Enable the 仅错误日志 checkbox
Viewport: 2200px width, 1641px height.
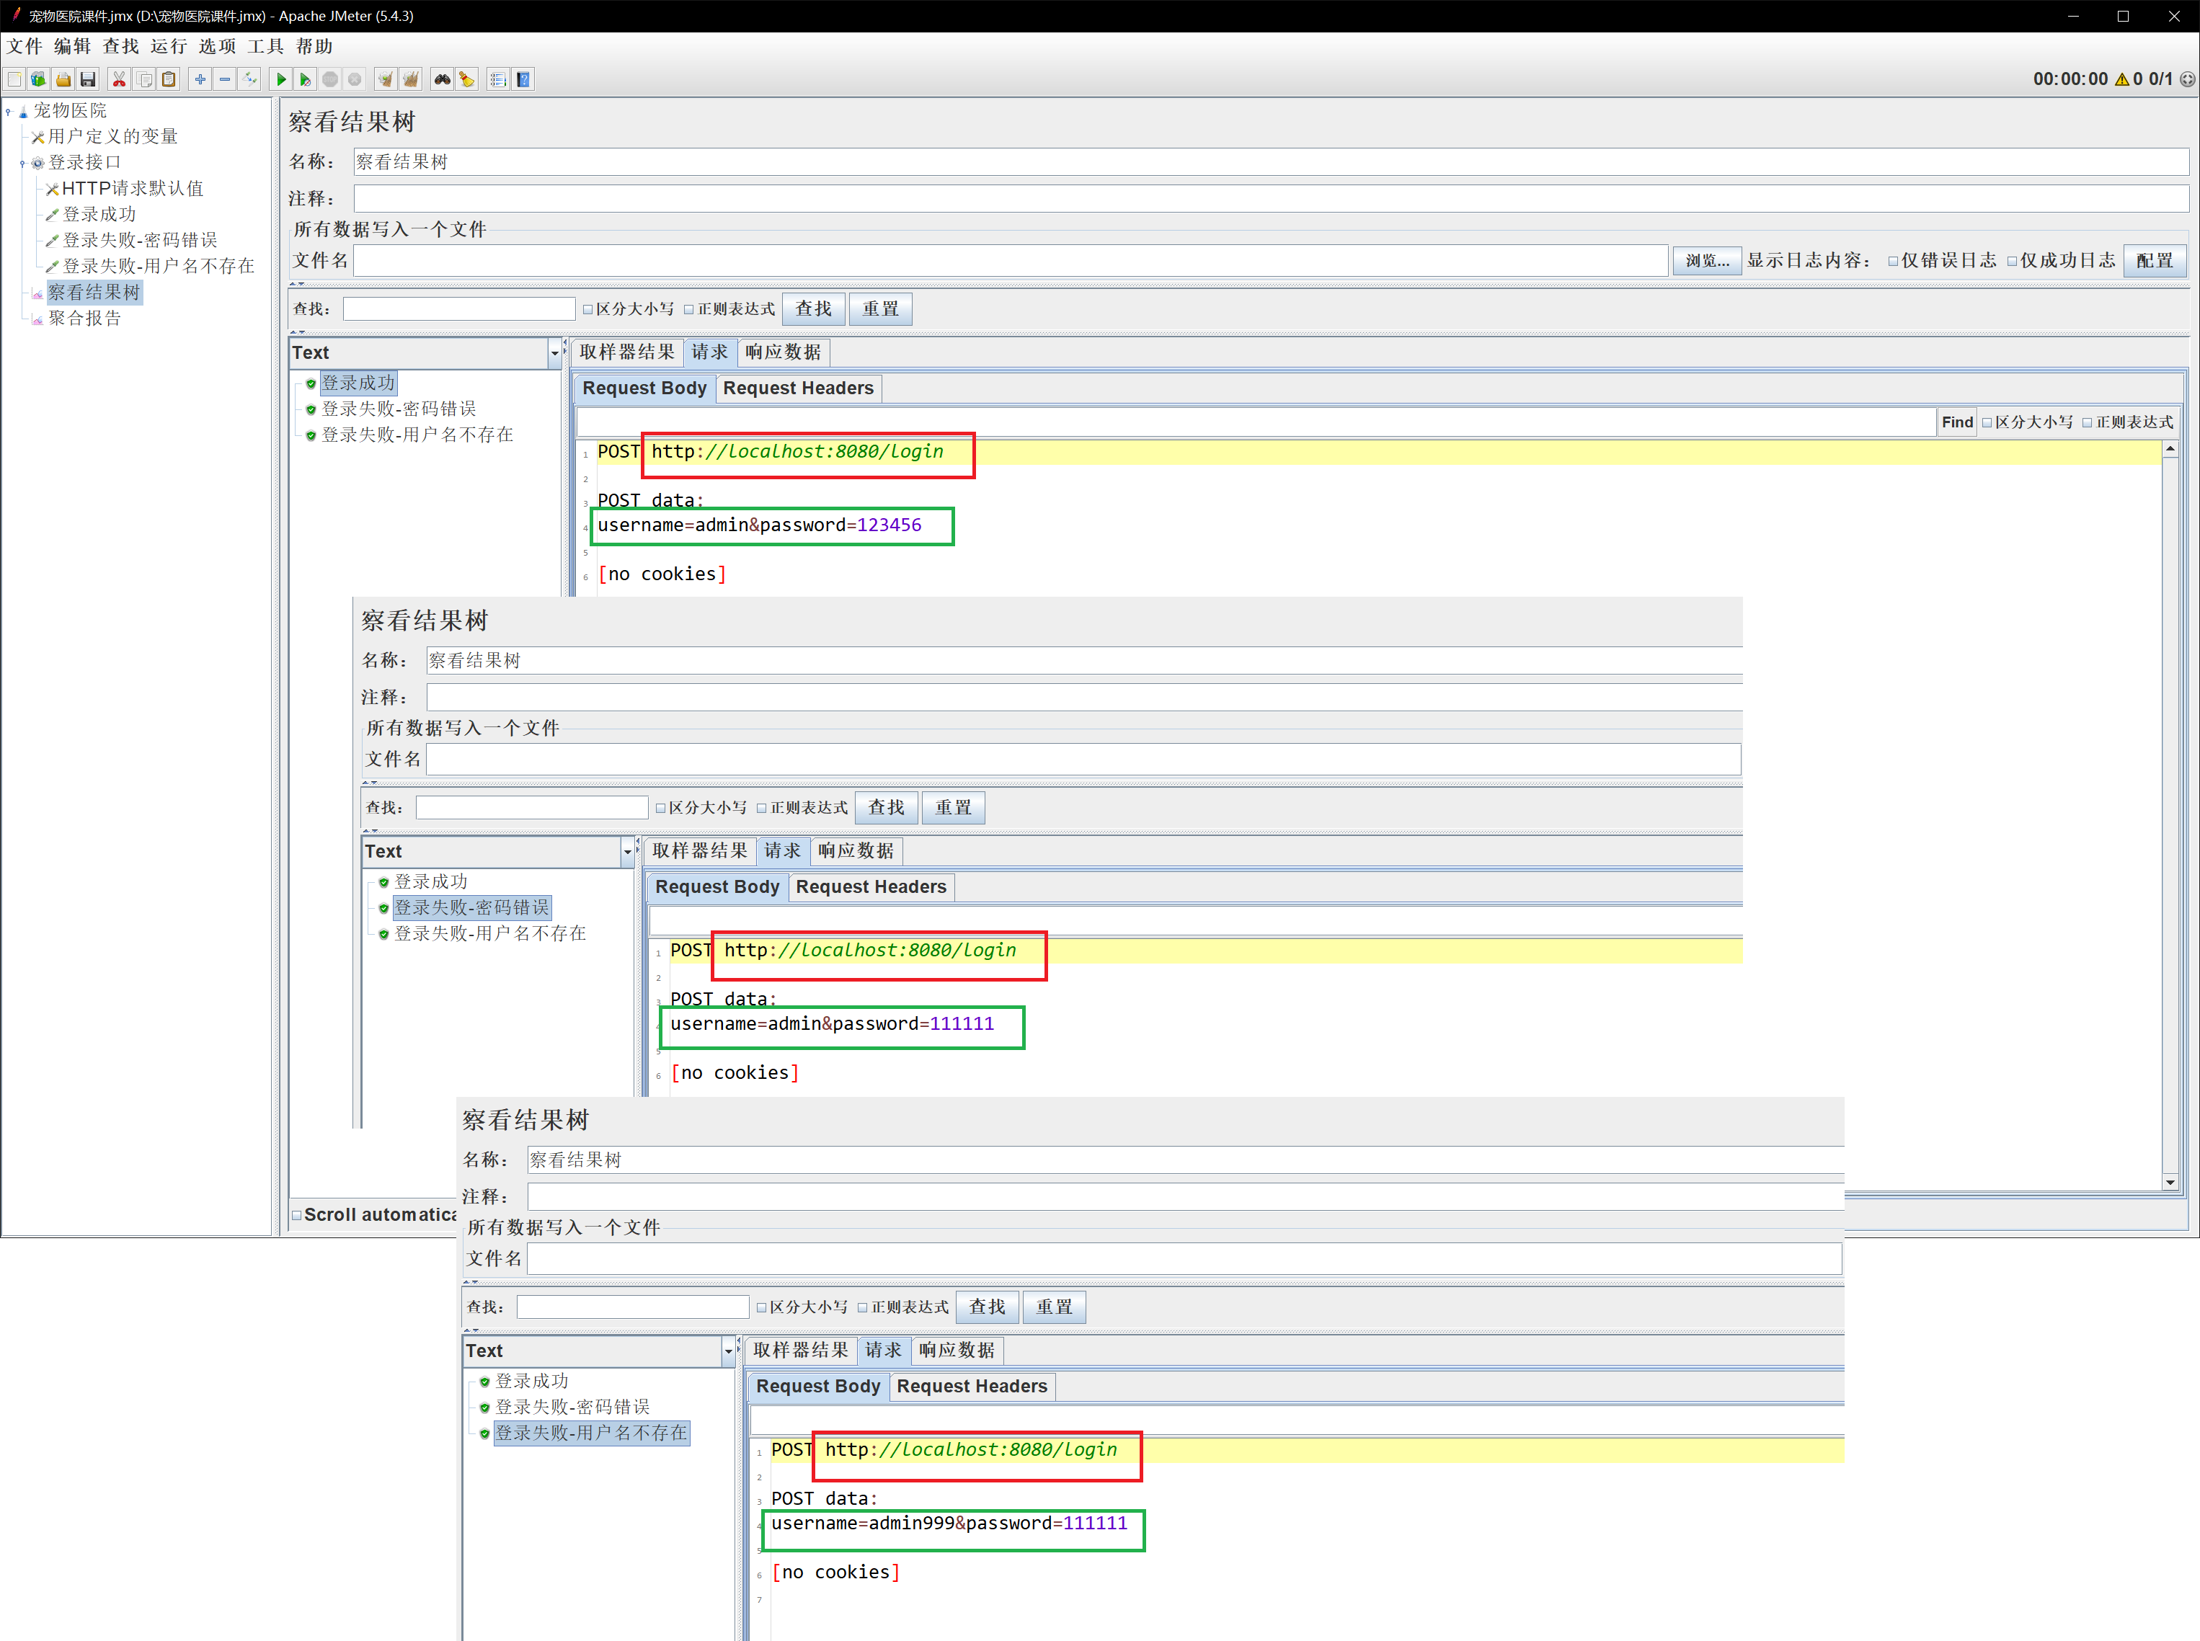[x=1893, y=262]
